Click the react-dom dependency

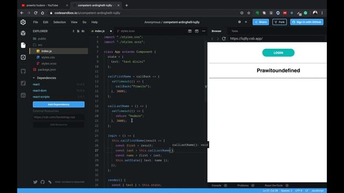[40, 91]
